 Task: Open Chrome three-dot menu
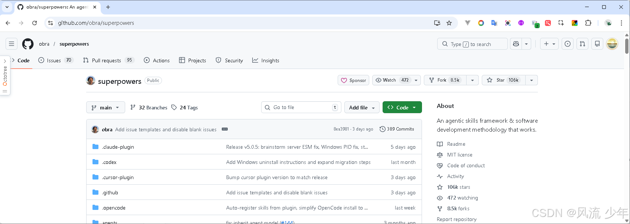point(621,23)
